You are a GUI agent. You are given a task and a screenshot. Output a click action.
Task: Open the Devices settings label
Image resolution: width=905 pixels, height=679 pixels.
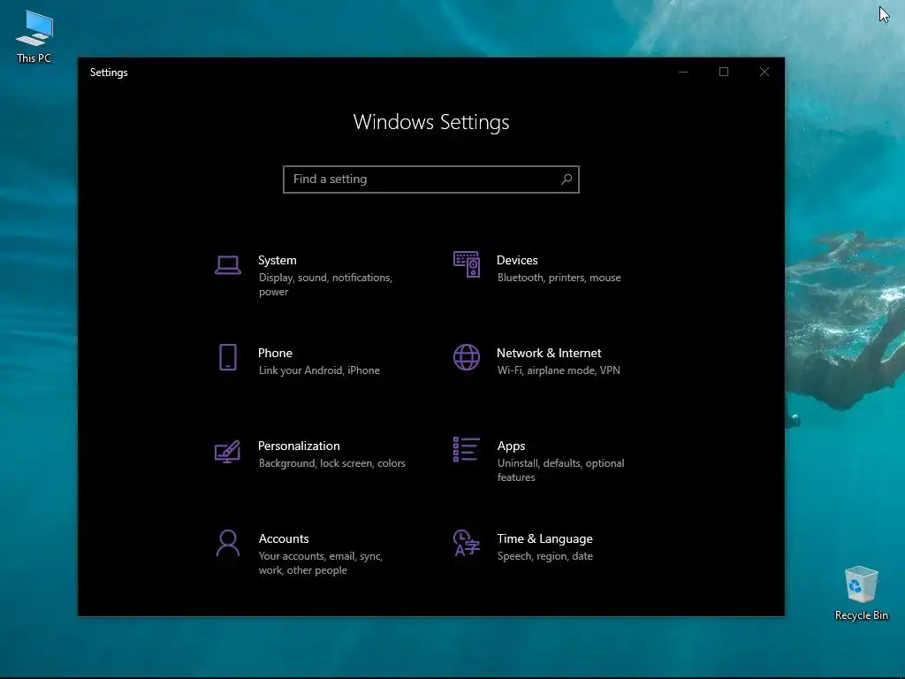pyautogui.click(x=517, y=261)
